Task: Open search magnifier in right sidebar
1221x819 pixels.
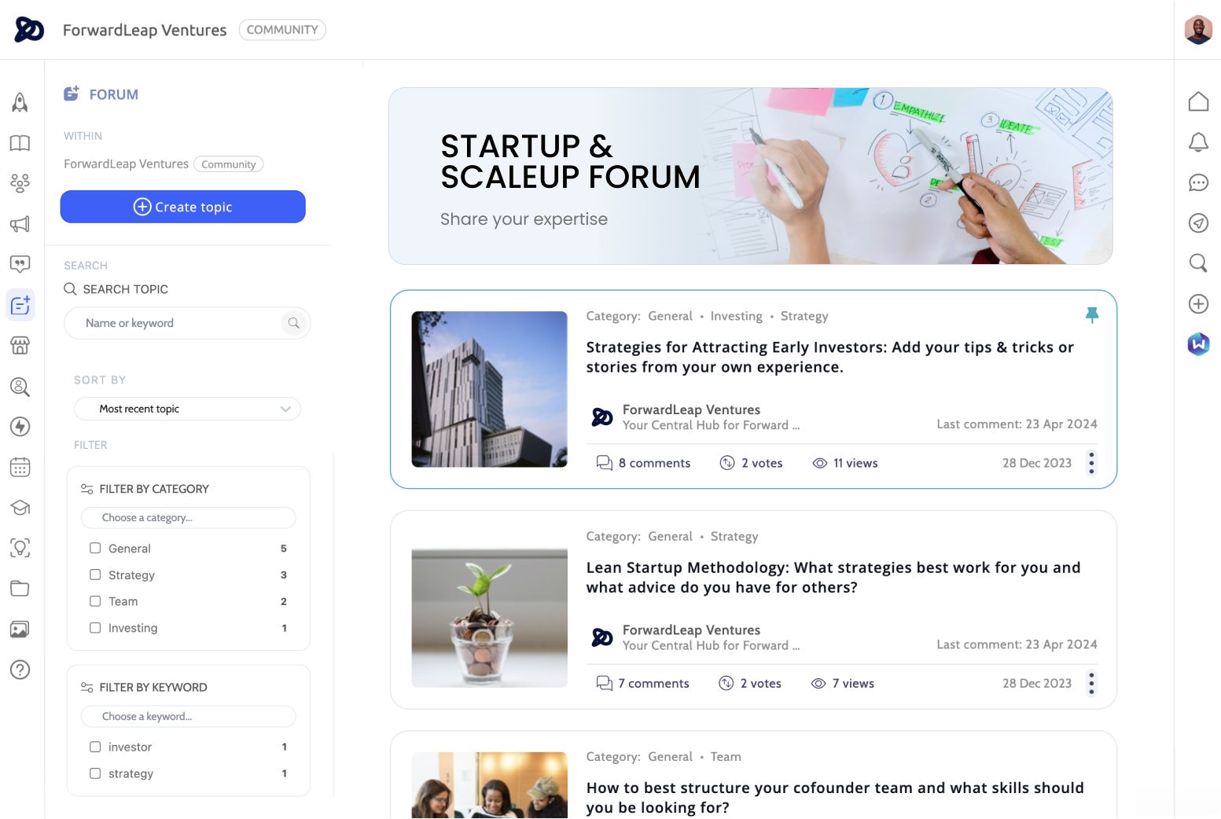Action: [1198, 263]
